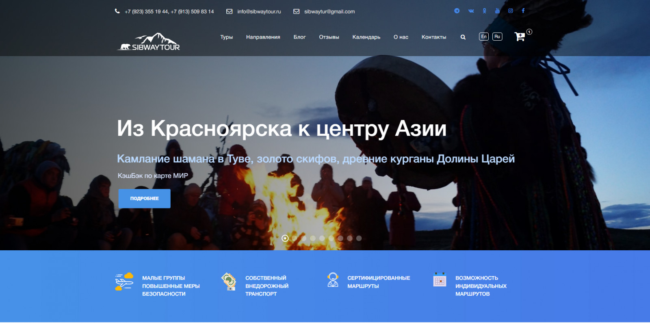This screenshot has width=650, height=323.
Task: Click the СОБСТВЕННЫЙ ВНЕДОРОЖНЫЙ ТРАНСПОРТ text
Action: click(267, 286)
